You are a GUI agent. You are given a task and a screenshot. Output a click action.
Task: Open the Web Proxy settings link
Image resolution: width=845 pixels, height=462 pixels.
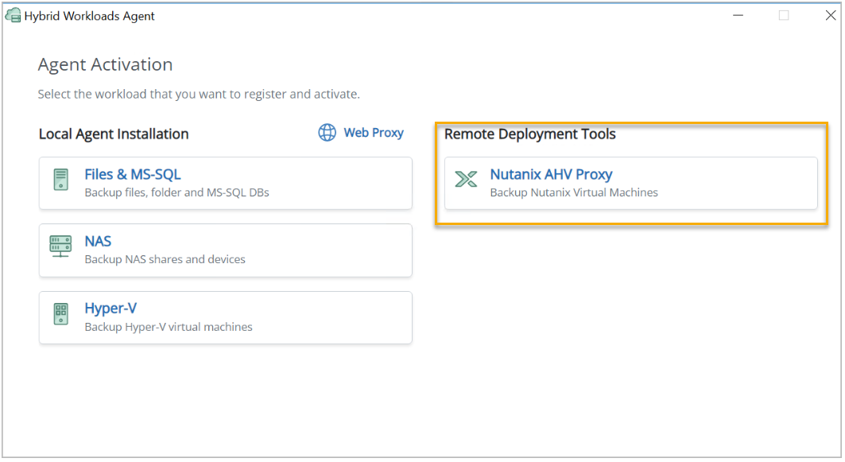(x=373, y=133)
